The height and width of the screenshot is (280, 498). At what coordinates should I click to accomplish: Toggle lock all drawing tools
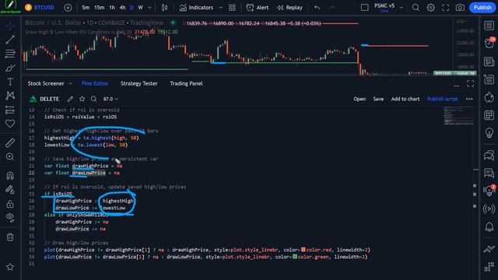tap(10, 204)
